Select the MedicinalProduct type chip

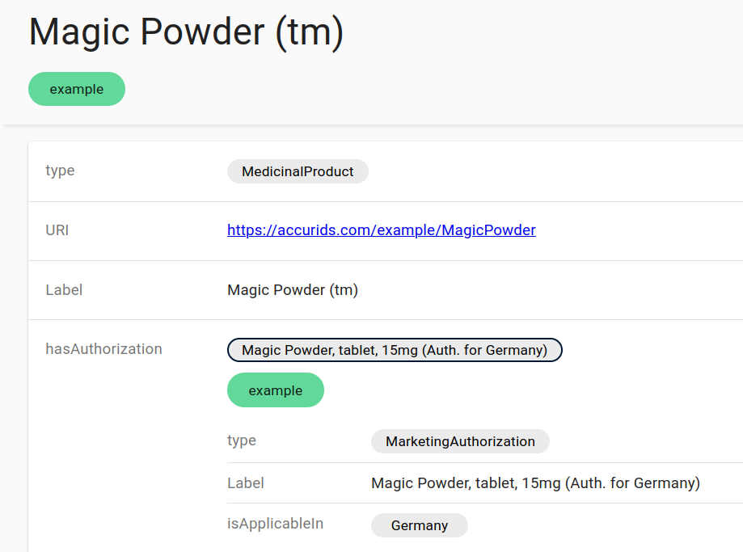point(298,171)
